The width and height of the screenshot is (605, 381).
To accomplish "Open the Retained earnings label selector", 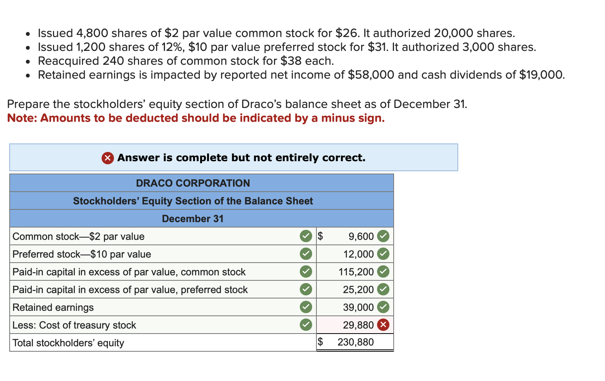I will pos(155,307).
